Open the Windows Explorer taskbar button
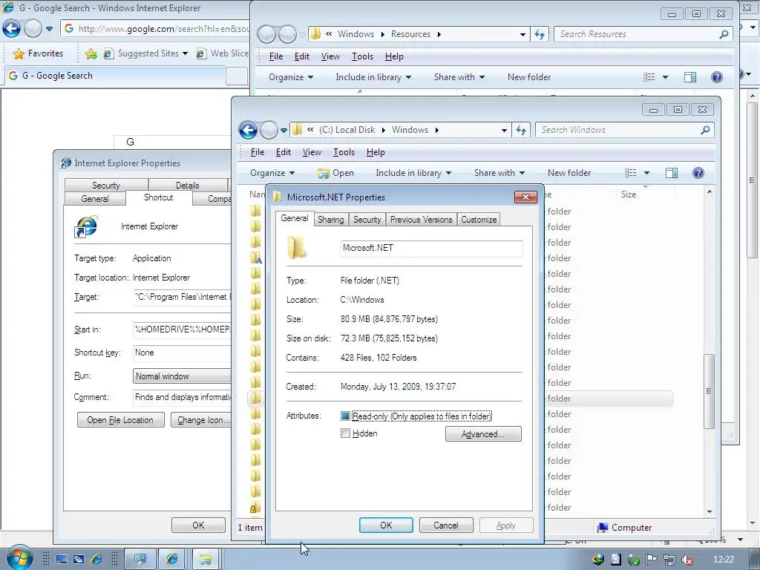Viewport: 760px width, 570px height. click(206, 559)
